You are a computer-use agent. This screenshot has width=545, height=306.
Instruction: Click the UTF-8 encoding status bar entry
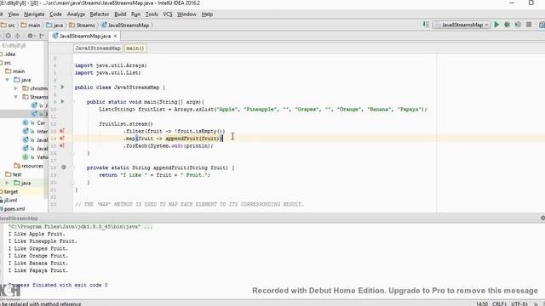519,303
